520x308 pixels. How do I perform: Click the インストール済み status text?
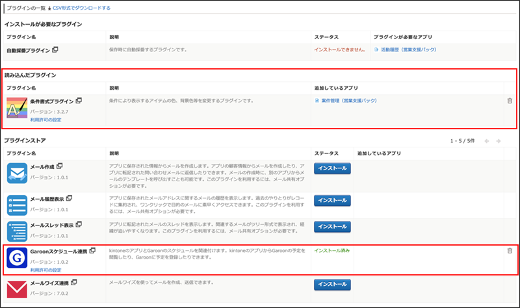[x=332, y=251]
